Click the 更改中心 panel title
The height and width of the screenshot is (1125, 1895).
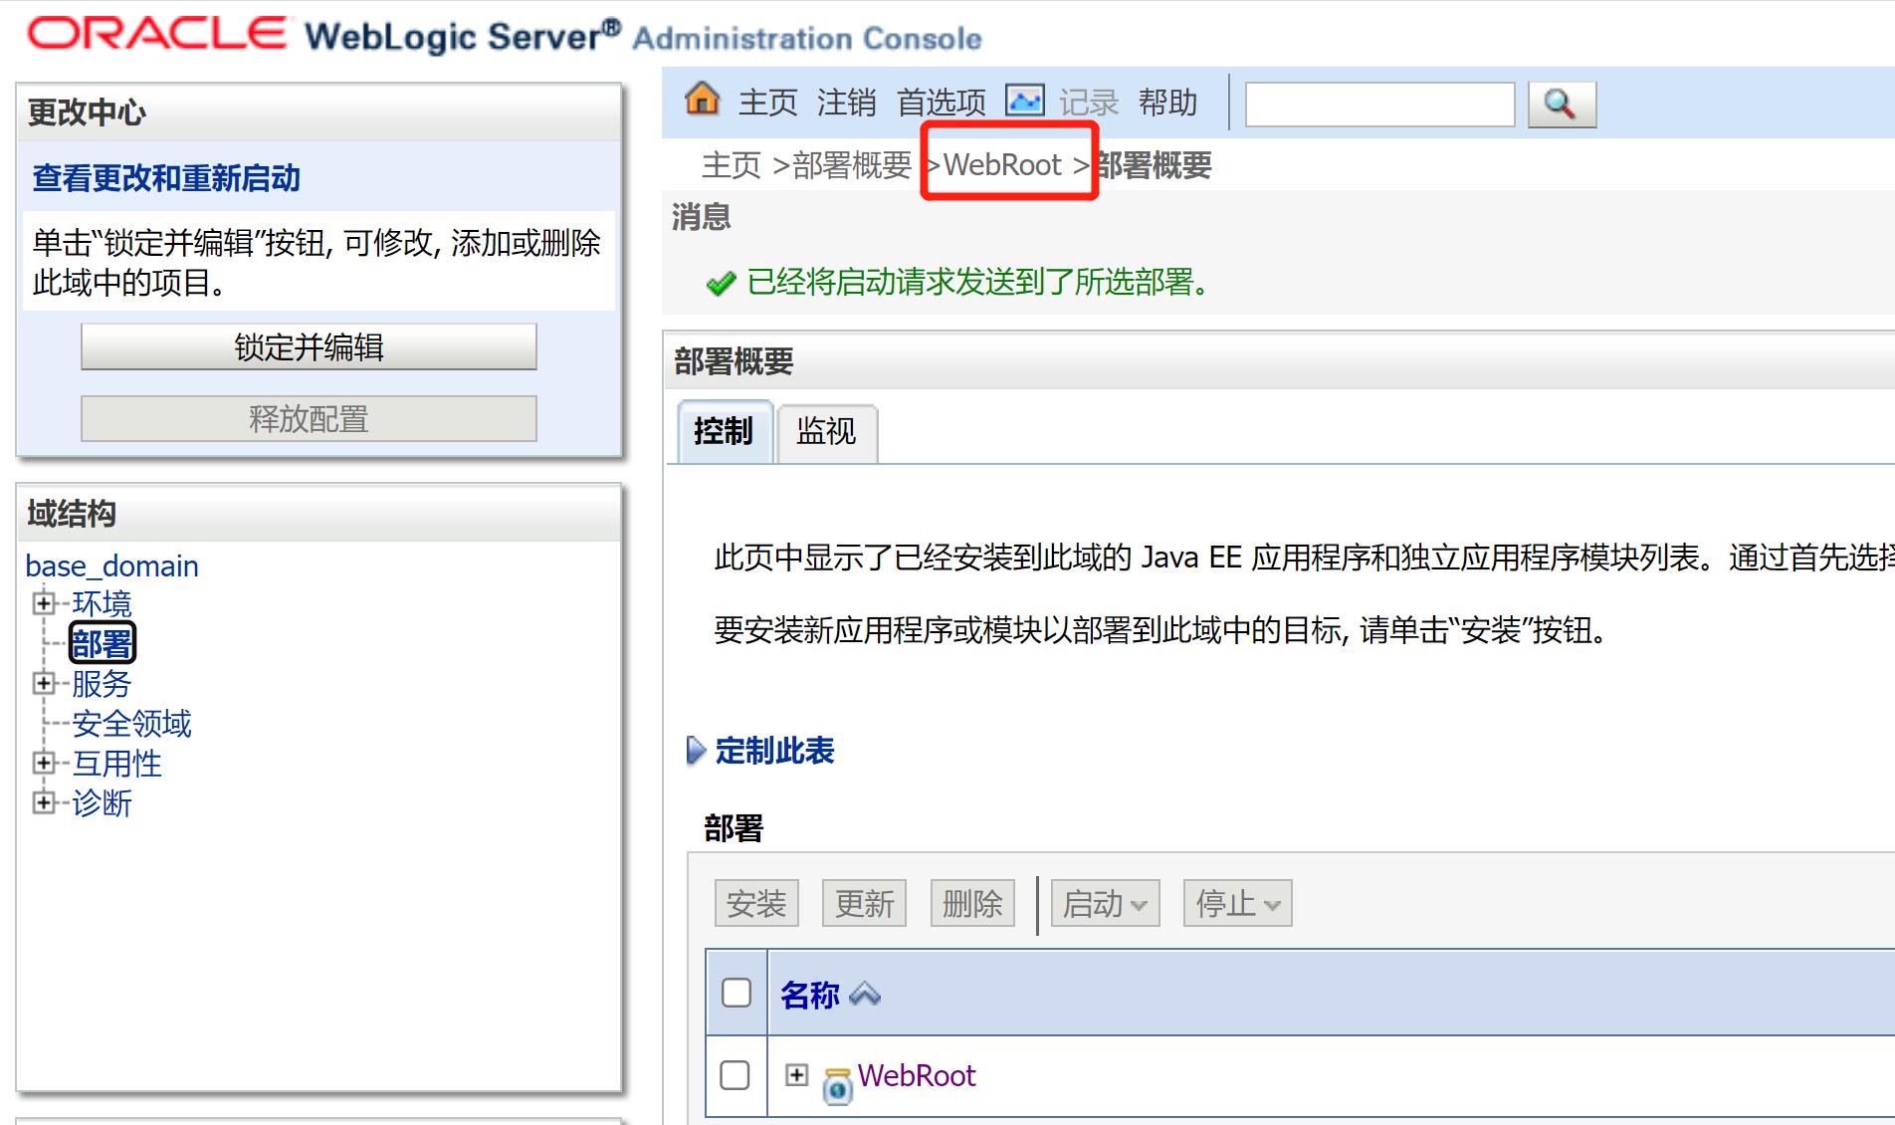pyautogui.click(x=87, y=112)
